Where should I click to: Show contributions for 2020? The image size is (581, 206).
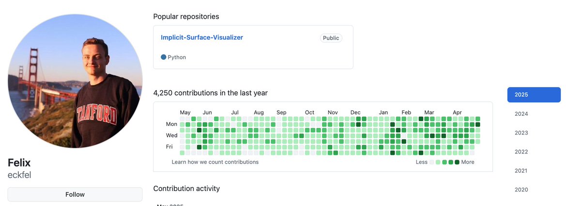point(521,190)
